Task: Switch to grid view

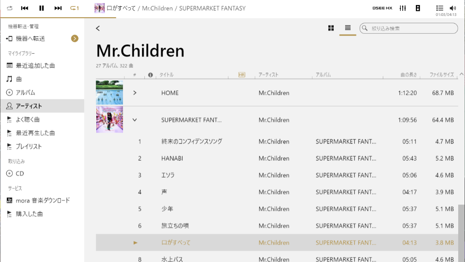Action: tap(331, 28)
